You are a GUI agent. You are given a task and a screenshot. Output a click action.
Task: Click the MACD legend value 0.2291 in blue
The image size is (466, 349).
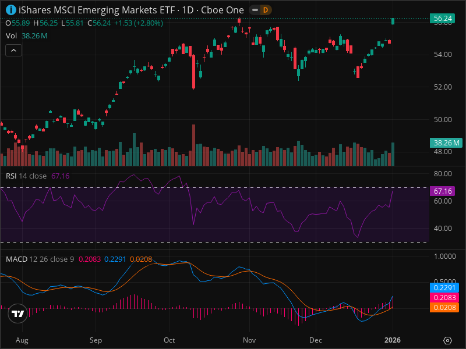115,259
